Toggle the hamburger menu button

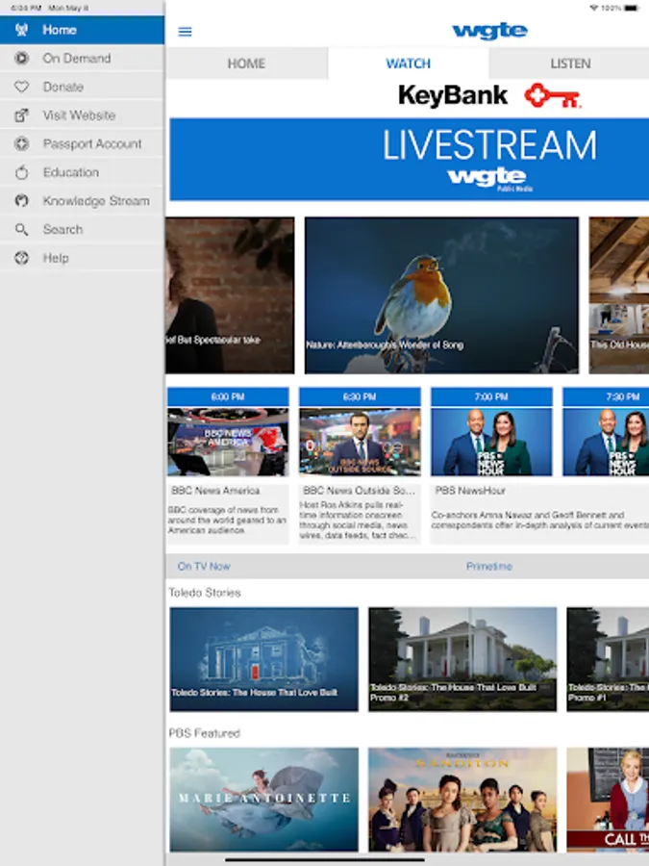tap(186, 32)
